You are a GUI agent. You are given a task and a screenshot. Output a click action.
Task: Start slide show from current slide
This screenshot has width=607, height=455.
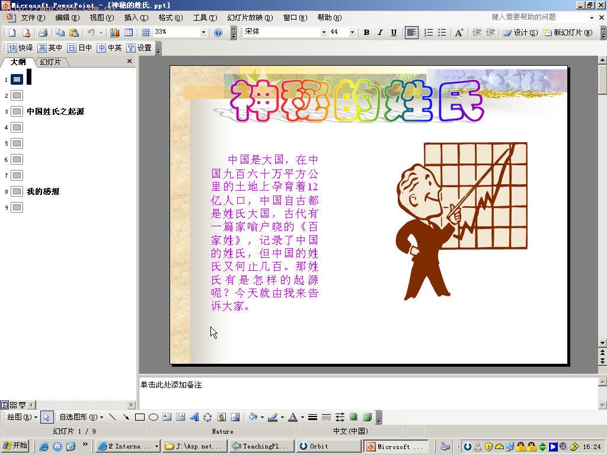[22, 405]
